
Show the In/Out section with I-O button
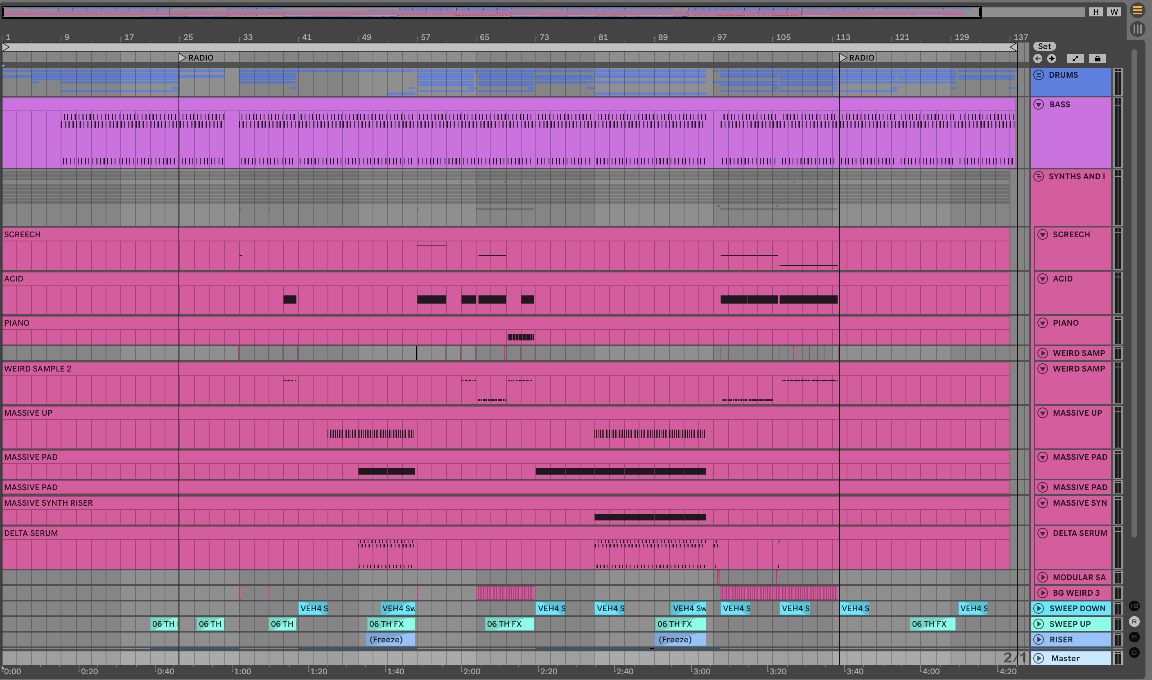coord(1134,606)
